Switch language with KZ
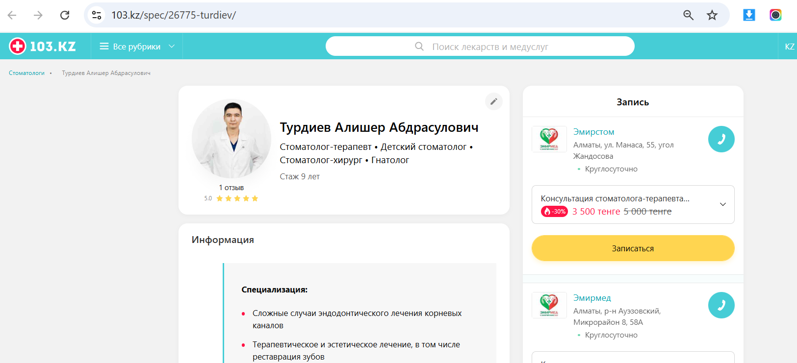Image resolution: width=797 pixels, height=363 pixels. point(789,47)
